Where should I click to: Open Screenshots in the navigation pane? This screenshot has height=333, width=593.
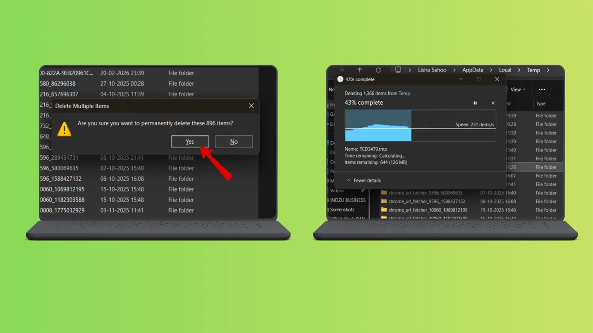342,210
